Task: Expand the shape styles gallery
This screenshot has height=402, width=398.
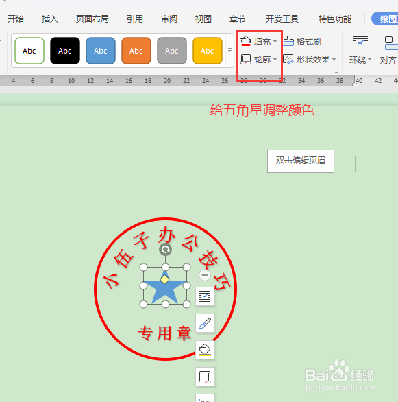Action: tap(230, 50)
